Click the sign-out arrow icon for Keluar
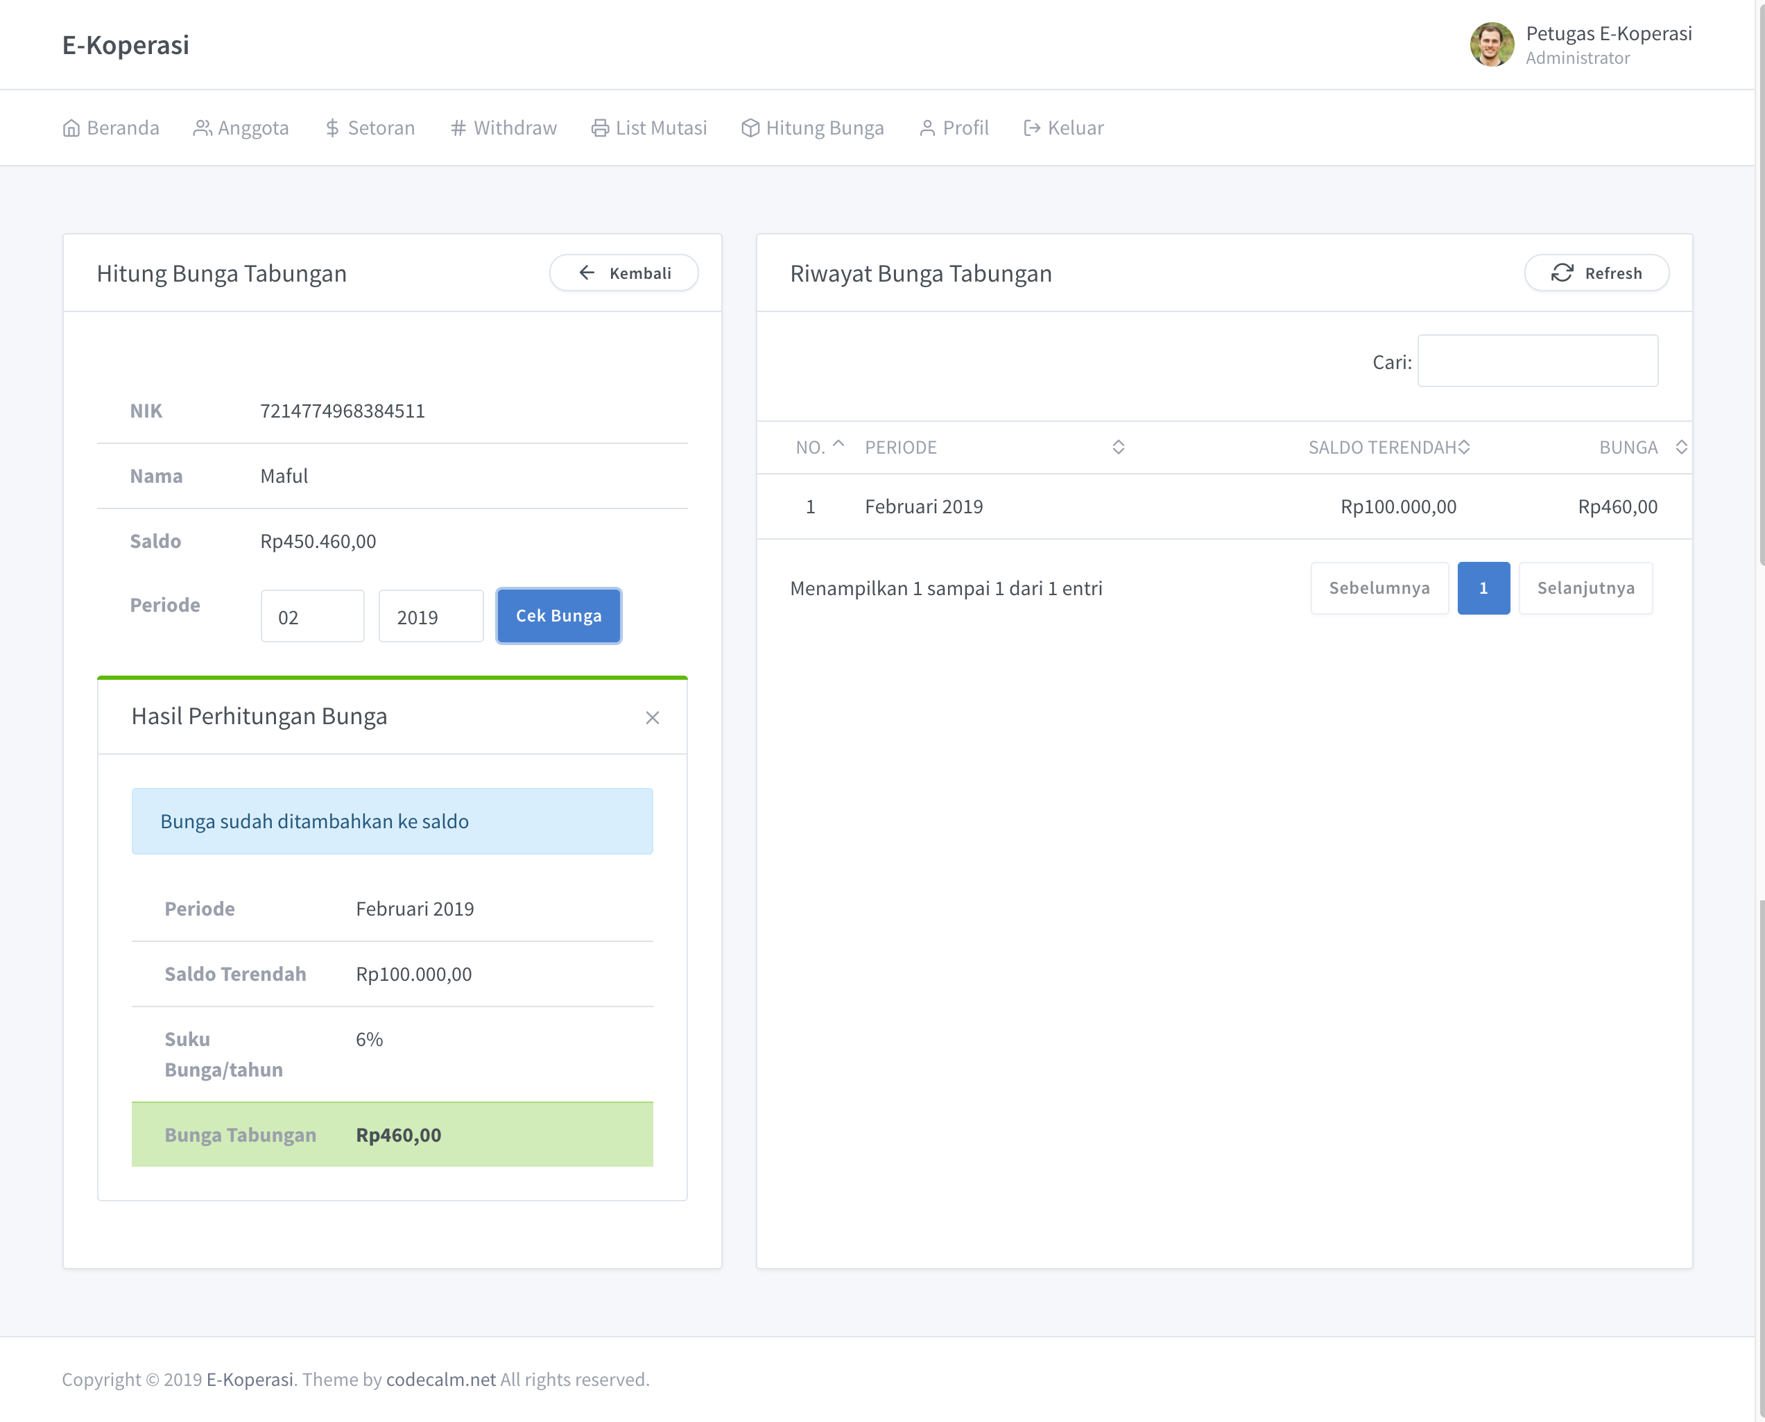1765x1422 pixels. 1031,128
